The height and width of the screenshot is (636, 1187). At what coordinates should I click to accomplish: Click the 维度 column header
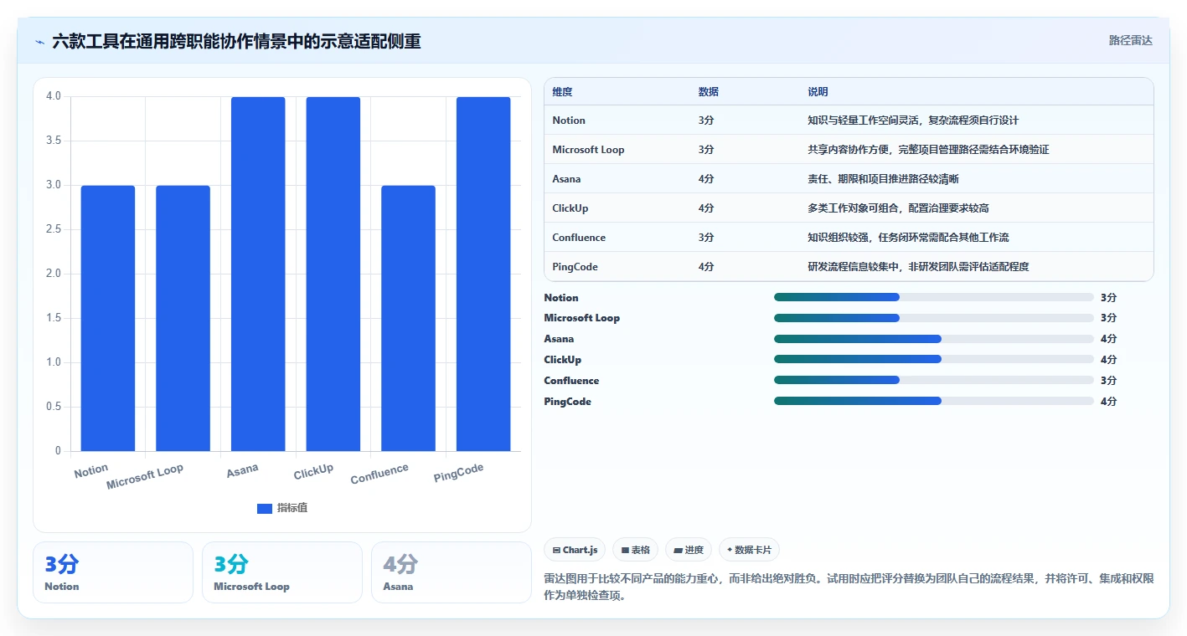[x=563, y=92]
